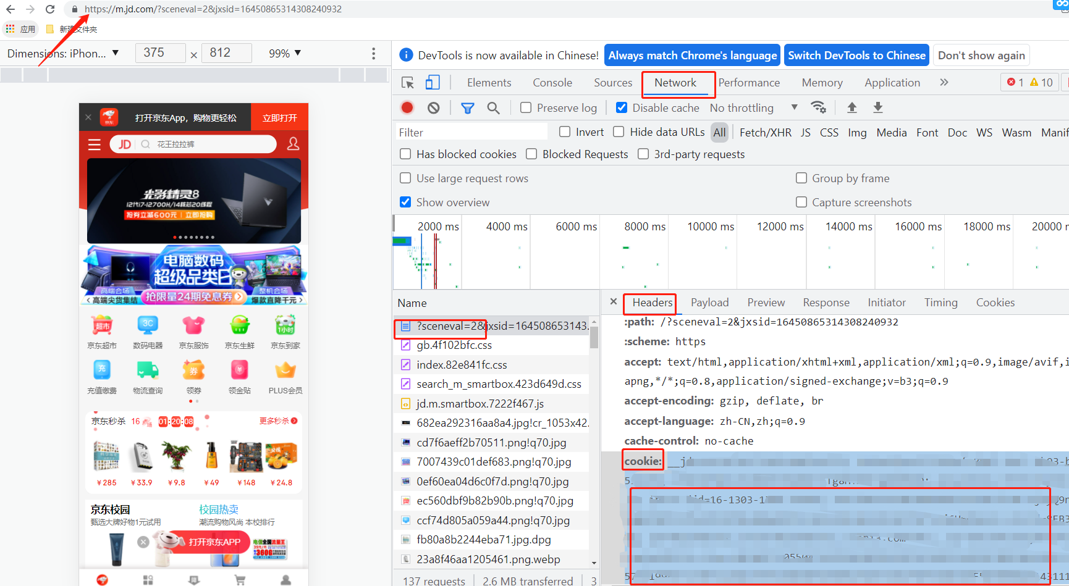
Task: Open 数码电器 category icon
Action: (148, 332)
